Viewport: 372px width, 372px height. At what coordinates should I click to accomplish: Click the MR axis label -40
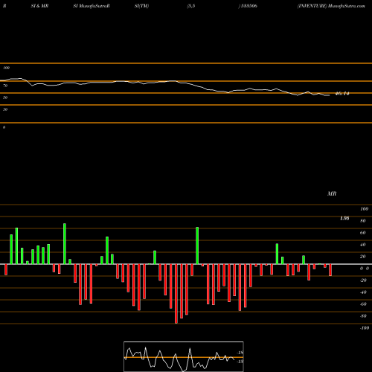(363, 292)
